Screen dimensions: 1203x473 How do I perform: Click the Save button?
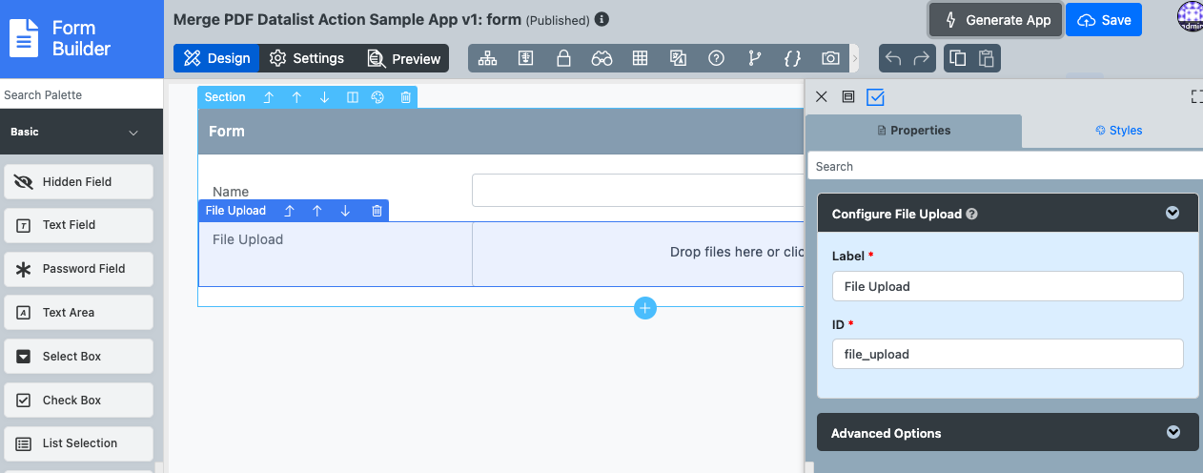click(x=1104, y=20)
